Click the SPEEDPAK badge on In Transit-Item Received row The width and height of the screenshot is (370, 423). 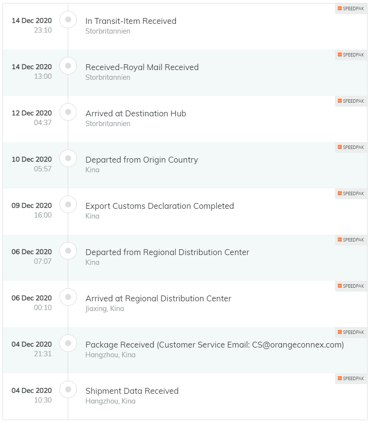[x=351, y=9]
